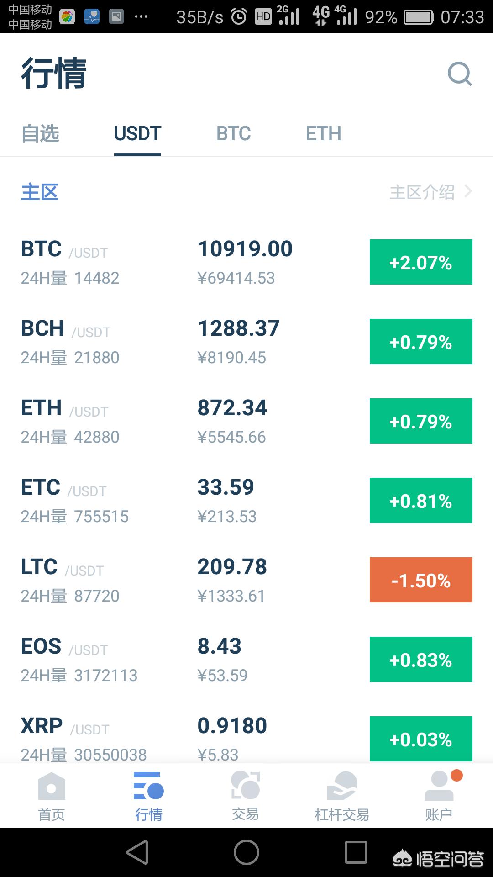This screenshot has height=877, width=493.
Task: Tap the Android recent apps square
Action: coord(356,852)
